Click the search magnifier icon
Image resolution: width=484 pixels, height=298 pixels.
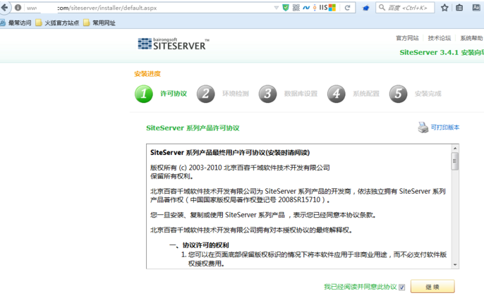(382, 7)
